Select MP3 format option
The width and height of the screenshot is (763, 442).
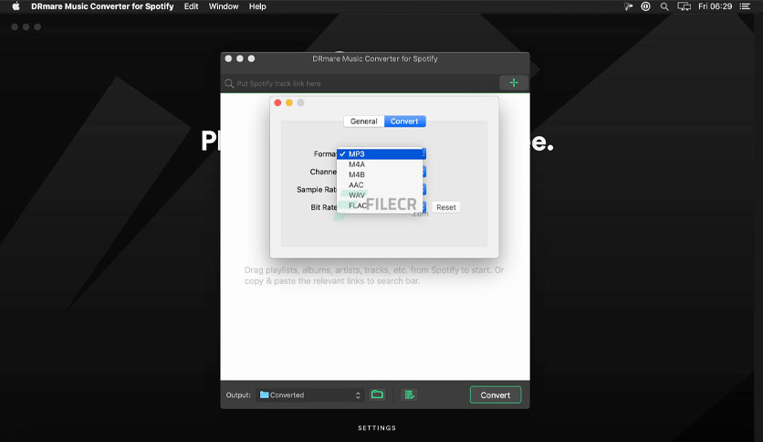tap(380, 153)
